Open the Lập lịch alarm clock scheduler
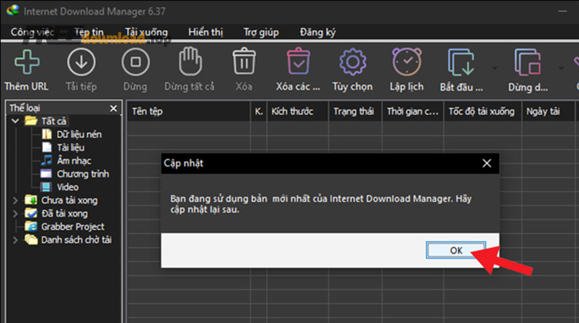The height and width of the screenshot is (323, 579). click(407, 62)
